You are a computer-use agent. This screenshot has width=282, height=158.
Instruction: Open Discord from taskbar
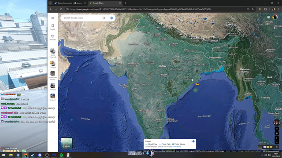(x=40, y=155)
